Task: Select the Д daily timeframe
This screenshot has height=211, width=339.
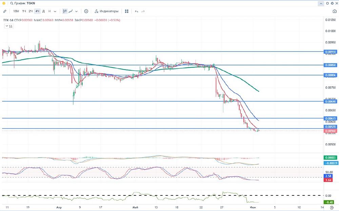Action: pos(43,11)
